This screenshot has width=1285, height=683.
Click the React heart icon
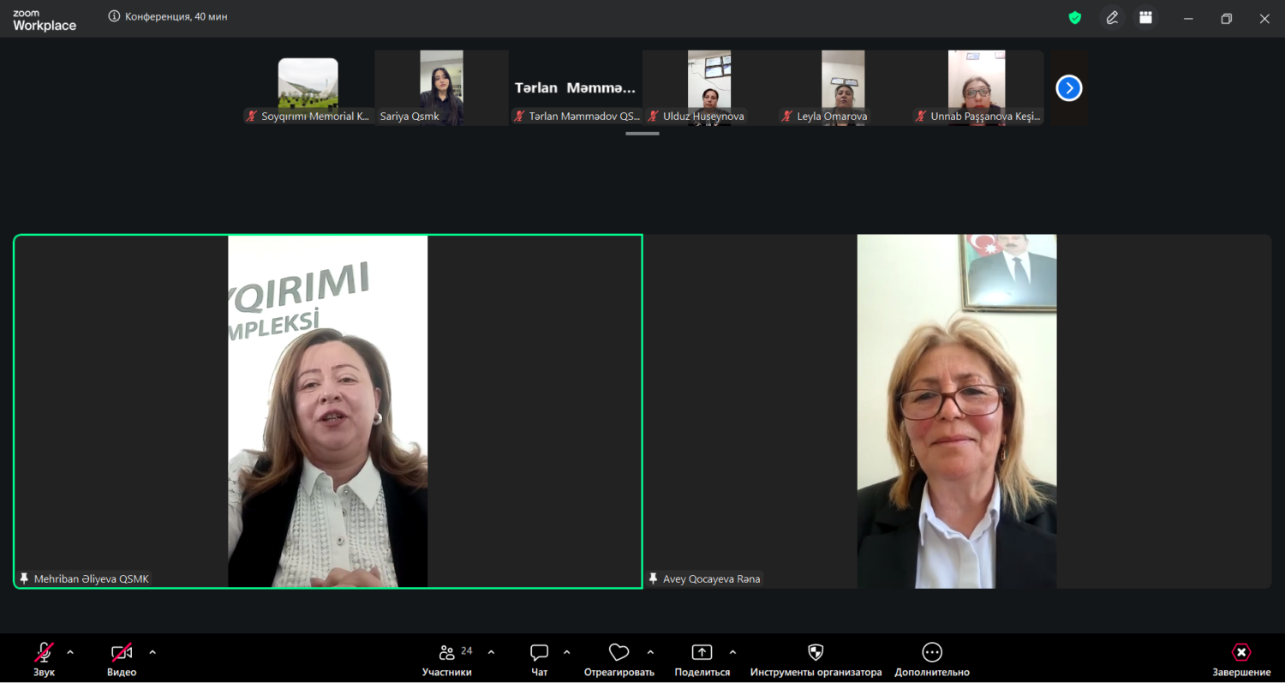[619, 653]
